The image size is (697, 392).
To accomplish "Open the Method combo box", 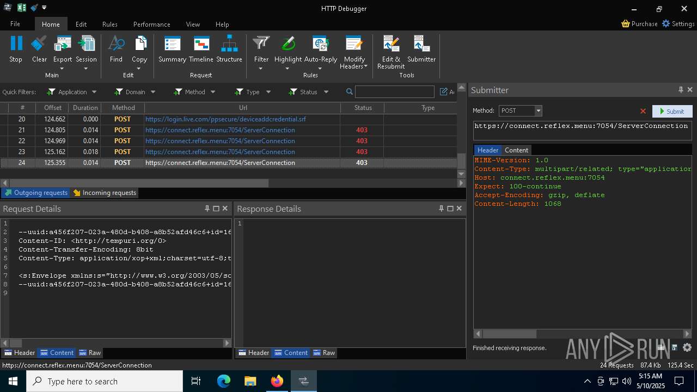I will click(x=520, y=111).
